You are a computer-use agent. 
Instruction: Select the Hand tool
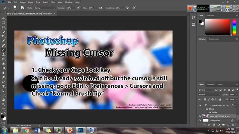pos(3,100)
